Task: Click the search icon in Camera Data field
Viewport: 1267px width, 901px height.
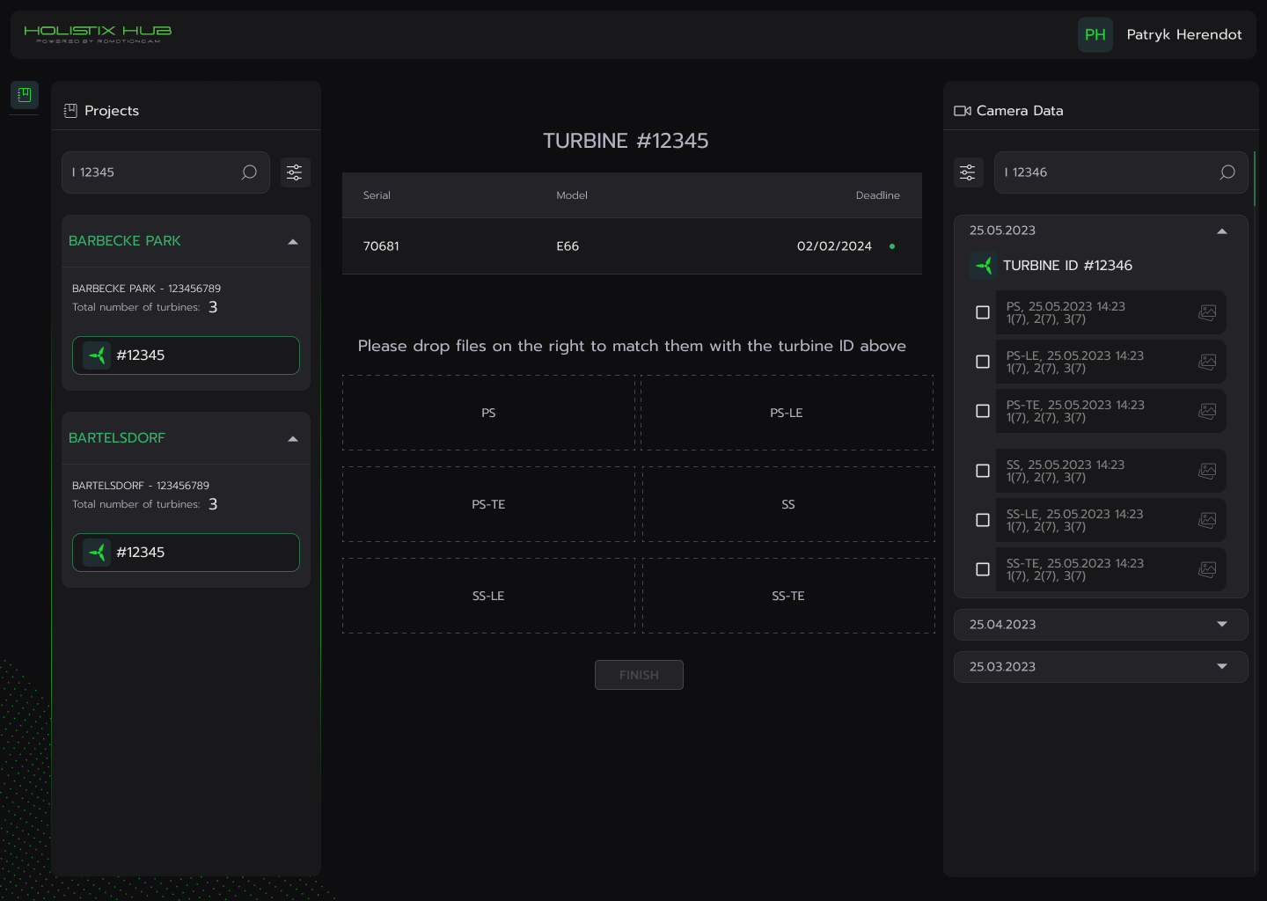Action: [x=1227, y=172]
